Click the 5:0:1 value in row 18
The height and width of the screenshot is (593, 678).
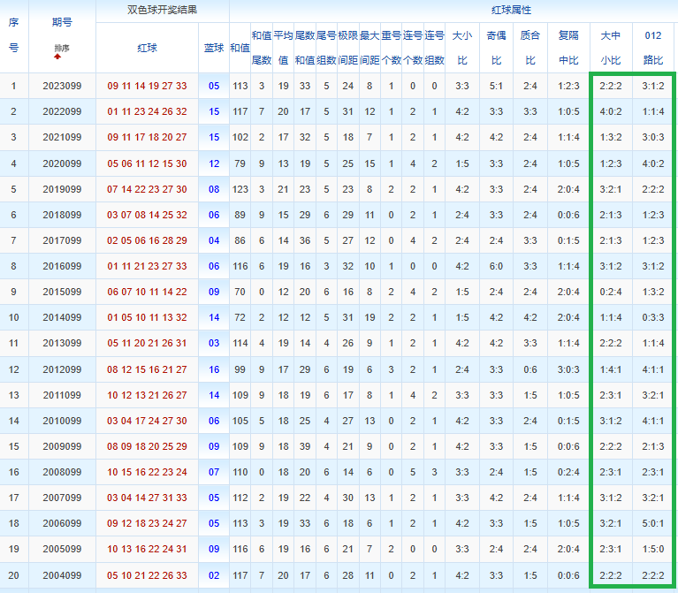coord(653,523)
